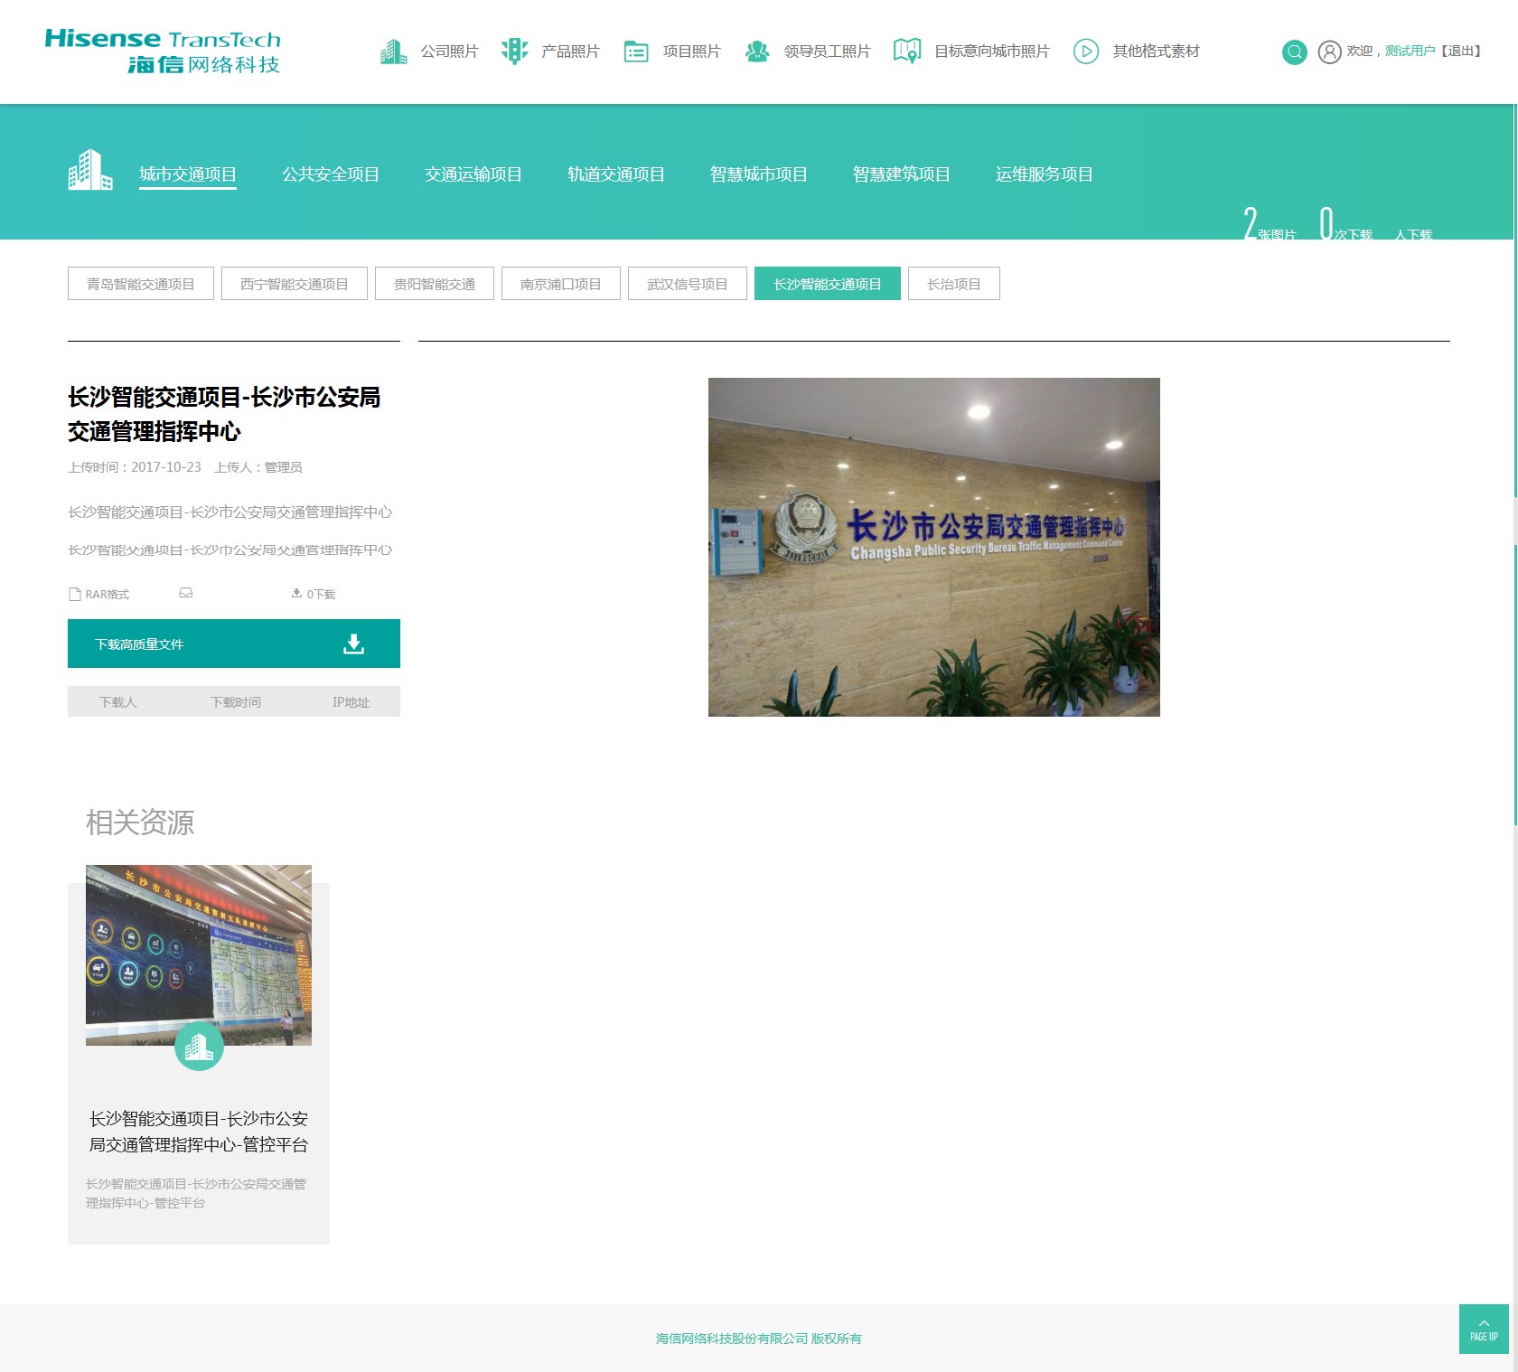
Task: Click the white building icon in teal banner
Action: pos(90,170)
